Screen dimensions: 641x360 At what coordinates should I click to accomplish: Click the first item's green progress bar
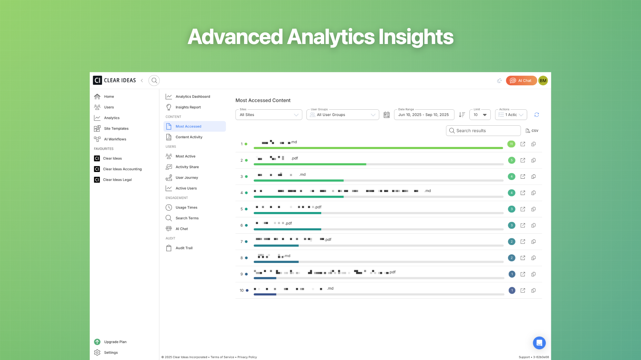378,148
